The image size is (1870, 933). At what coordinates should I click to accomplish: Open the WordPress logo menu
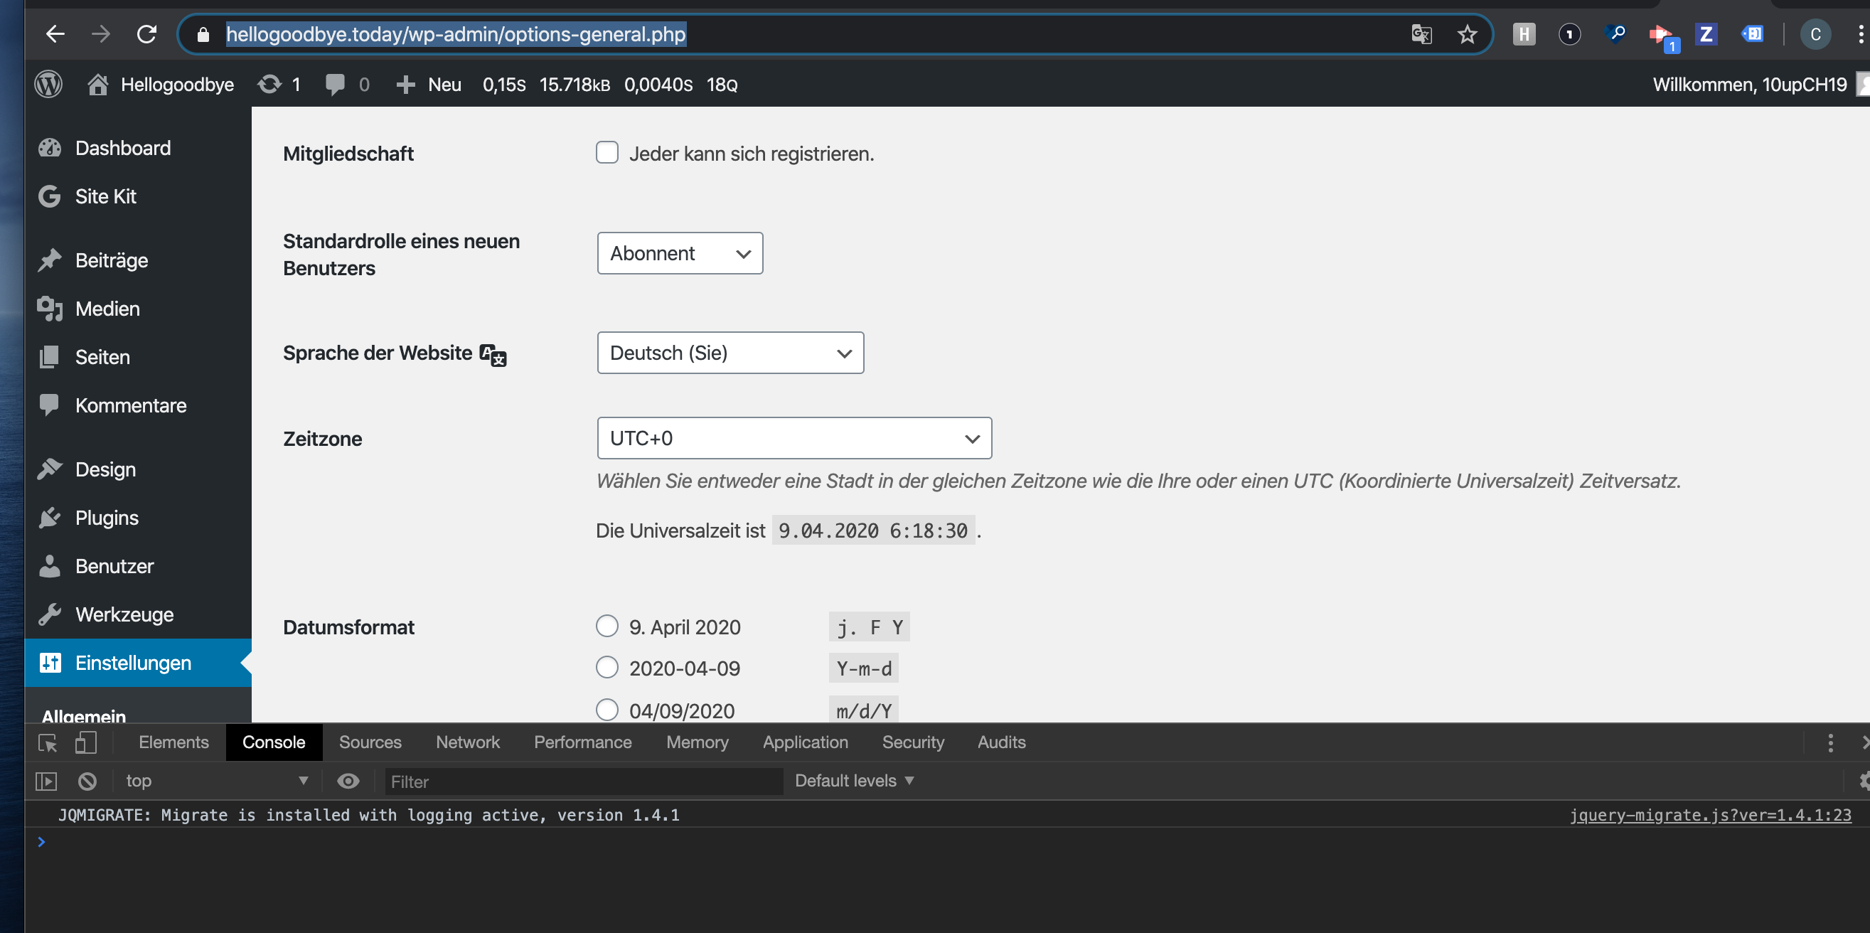48,84
